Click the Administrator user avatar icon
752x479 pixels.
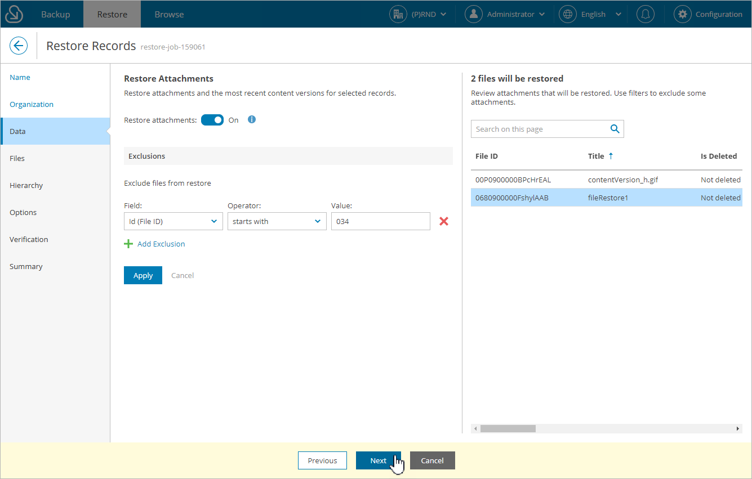click(x=474, y=14)
